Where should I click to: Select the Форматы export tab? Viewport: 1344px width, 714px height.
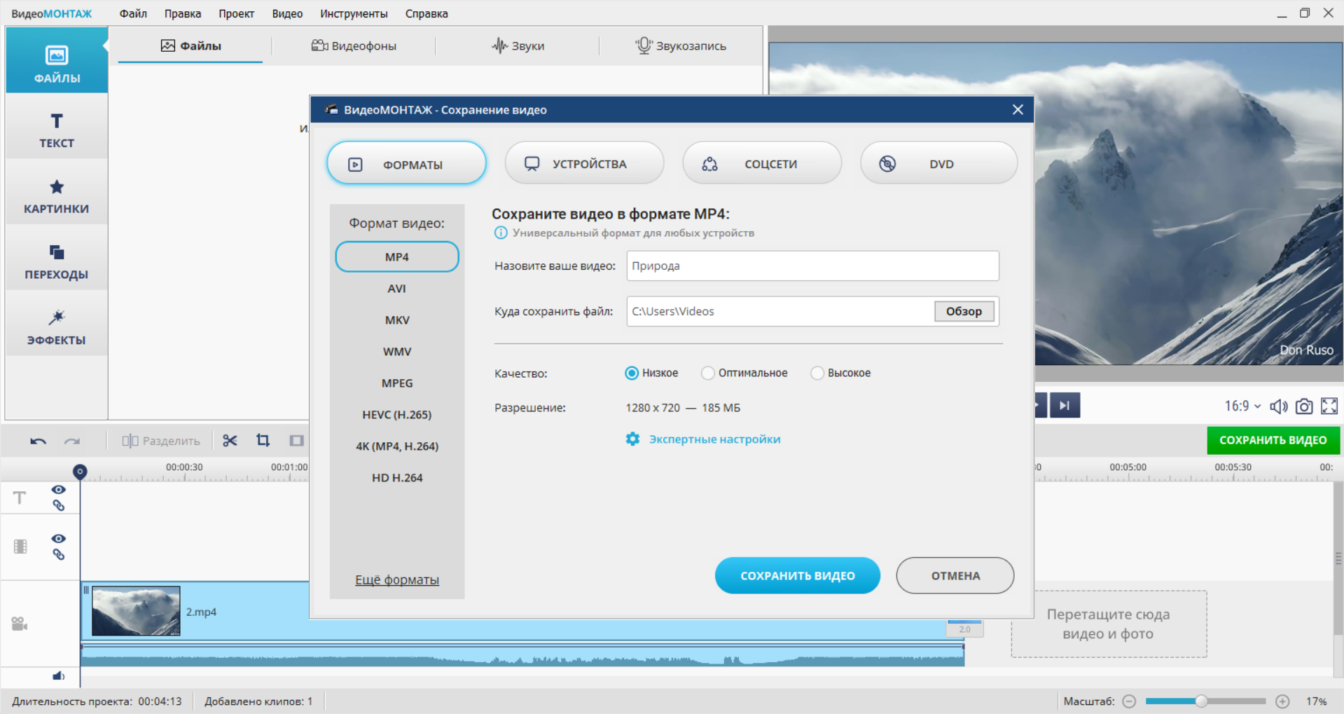tap(406, 164)
